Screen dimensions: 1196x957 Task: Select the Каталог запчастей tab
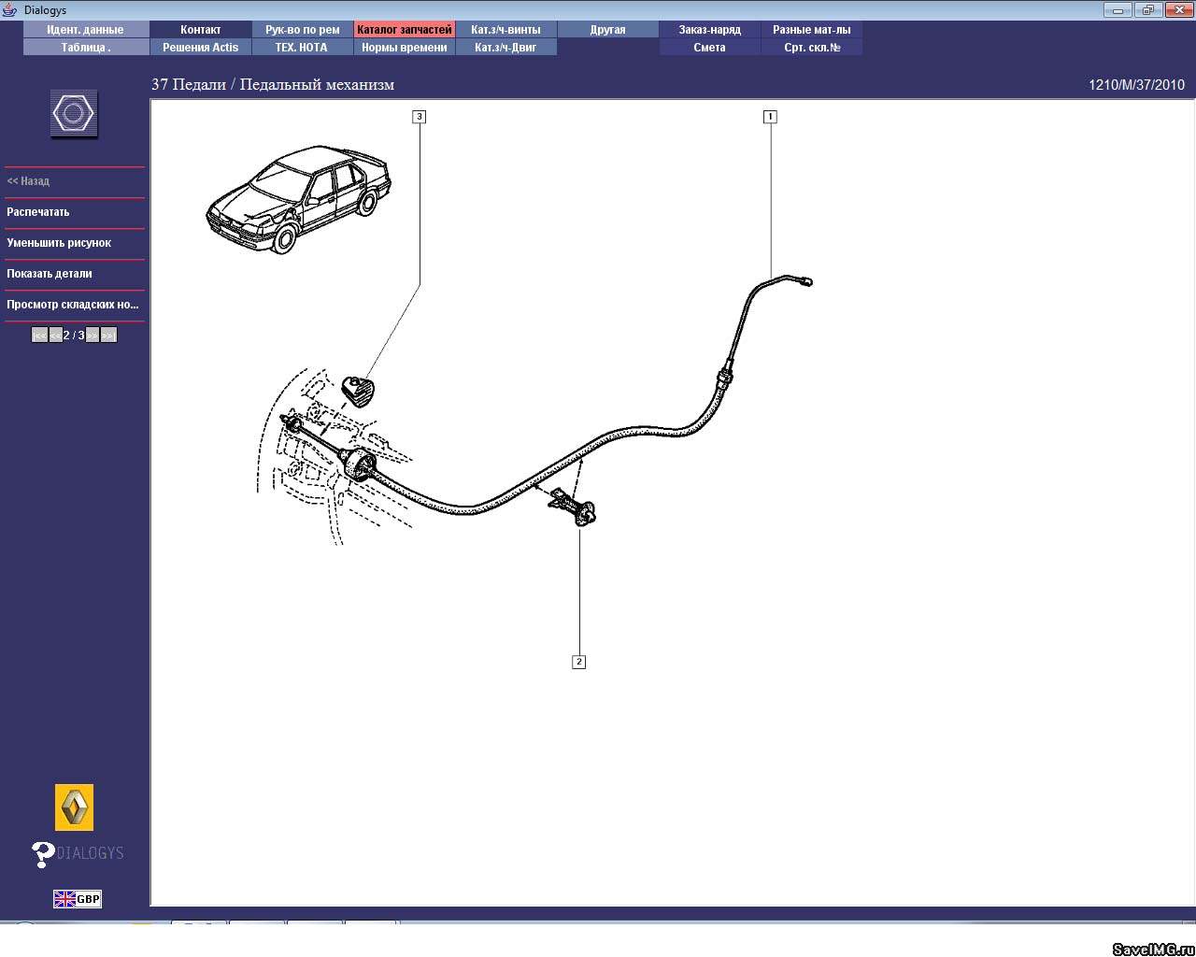tap(405, 30)
